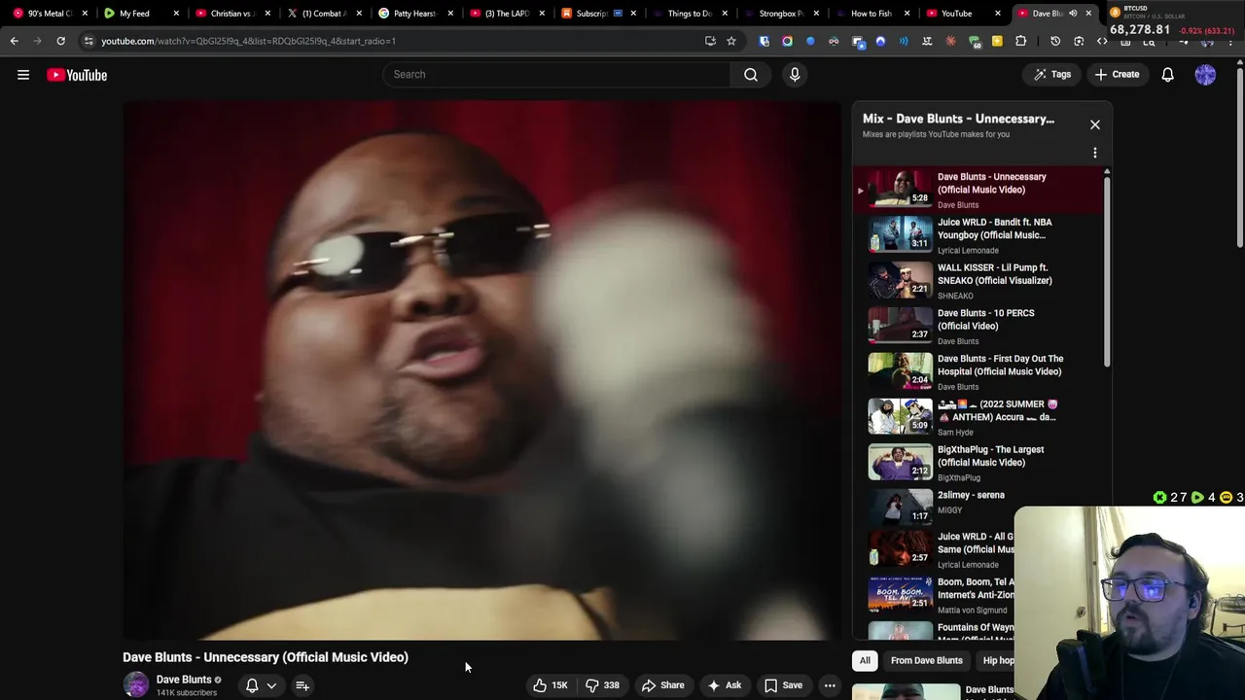Start voice search with the microphone
Screen dimensions: 1245x700
(795, 74)
